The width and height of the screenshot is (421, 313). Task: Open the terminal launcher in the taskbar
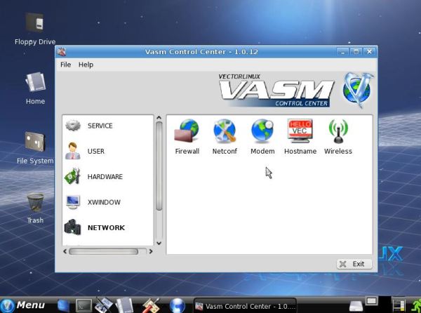click(x=83, y=306)
